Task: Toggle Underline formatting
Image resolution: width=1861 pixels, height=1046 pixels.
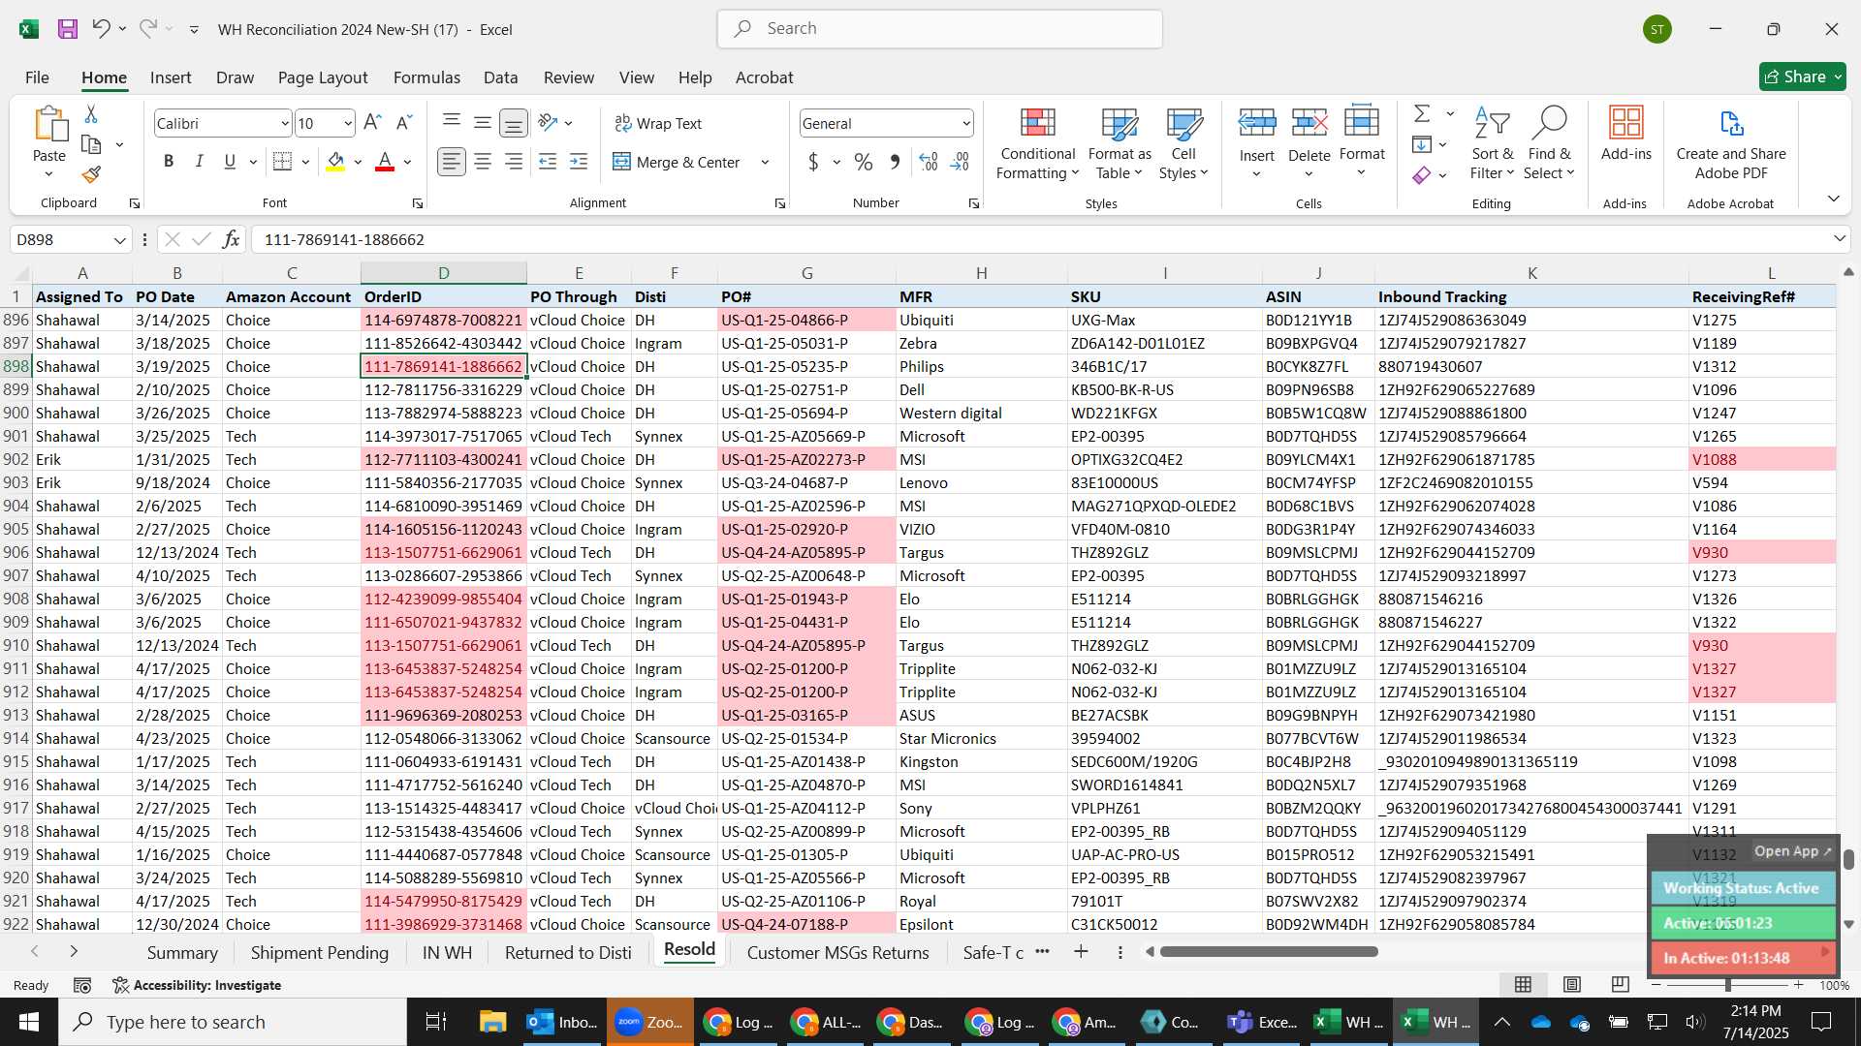Action: click(230, 162)
